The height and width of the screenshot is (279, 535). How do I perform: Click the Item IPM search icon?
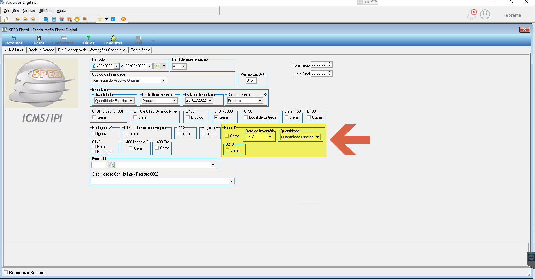111,165
